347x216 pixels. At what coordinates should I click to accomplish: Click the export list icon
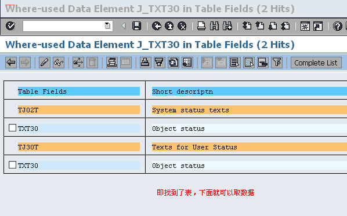point(187,63)
